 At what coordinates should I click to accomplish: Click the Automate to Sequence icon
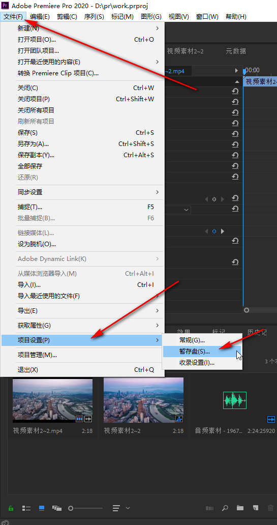[x=209, y=508]
